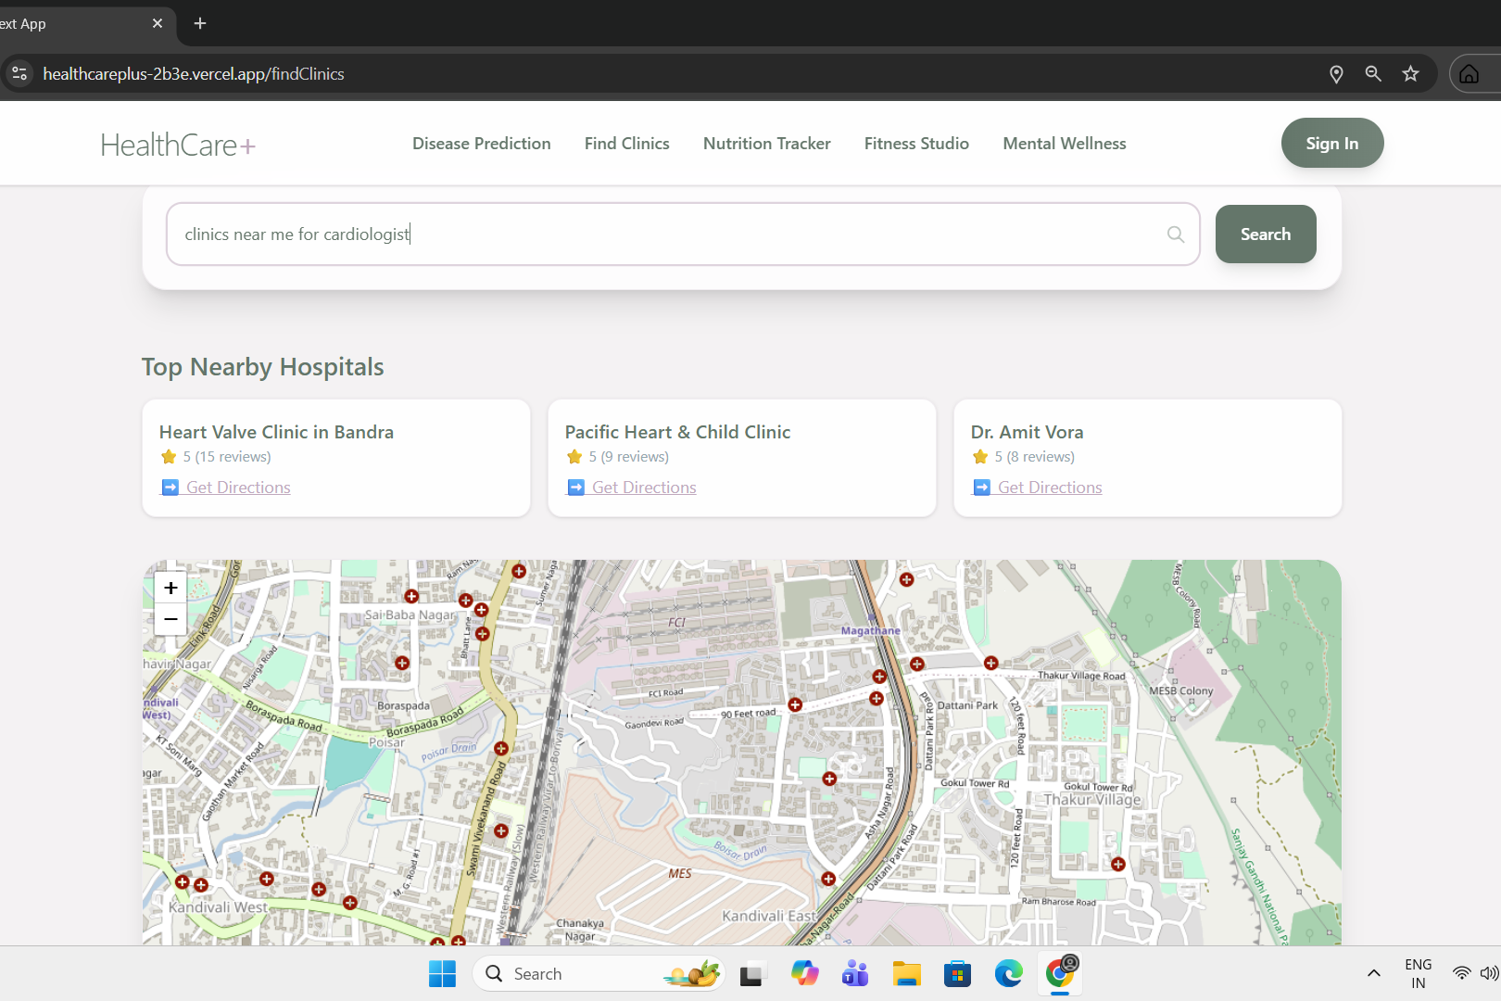Click the Windows Start button
The image size is (1501, 1001).
tap(442, 973)
